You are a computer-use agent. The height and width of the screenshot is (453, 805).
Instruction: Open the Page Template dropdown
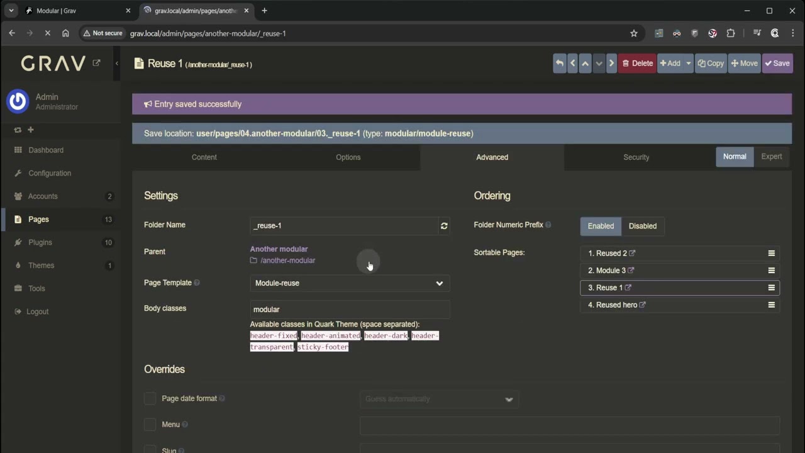(x=350, y=283)
